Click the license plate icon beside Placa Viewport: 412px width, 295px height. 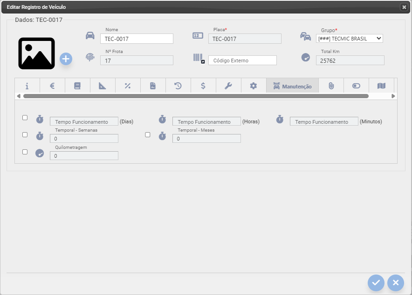(198, 35)
